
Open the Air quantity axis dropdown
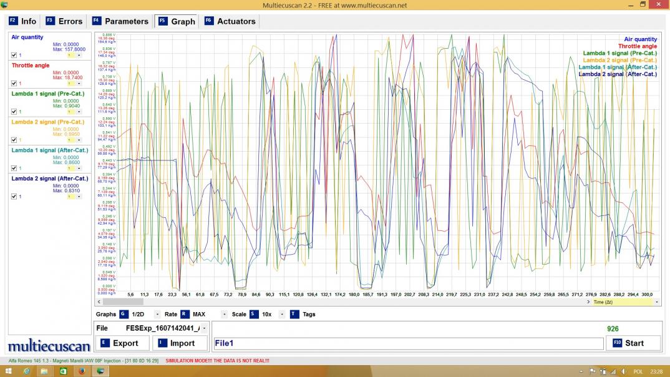[x=79, y=55]
